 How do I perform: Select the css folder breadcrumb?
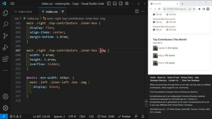coord(17,19)
